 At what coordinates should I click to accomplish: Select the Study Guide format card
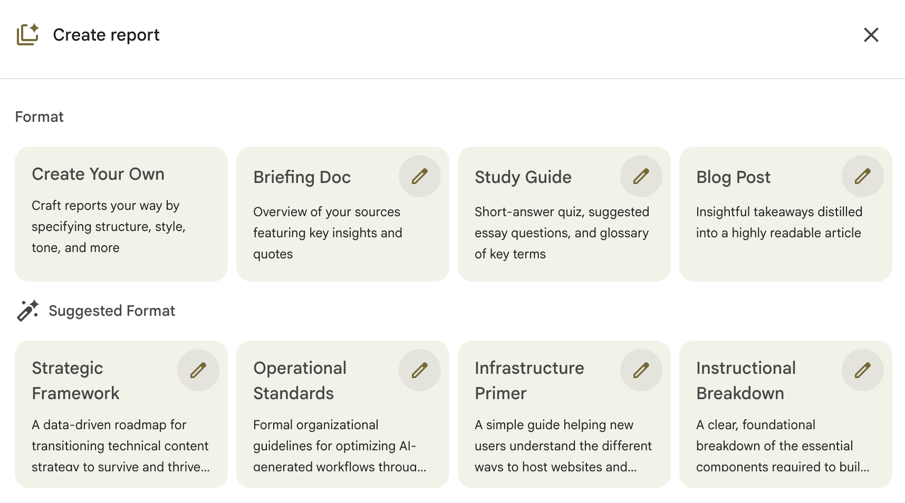point(548,232)
